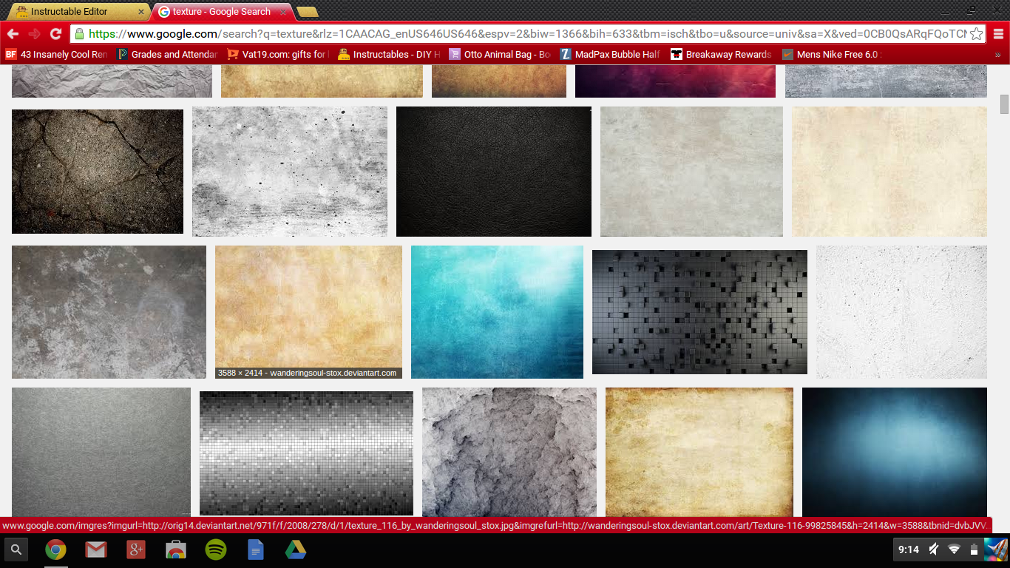Open the turquoise blue watercolor texture image
The width and height of the screenshot is (1010, 568).
pos(497,312)
